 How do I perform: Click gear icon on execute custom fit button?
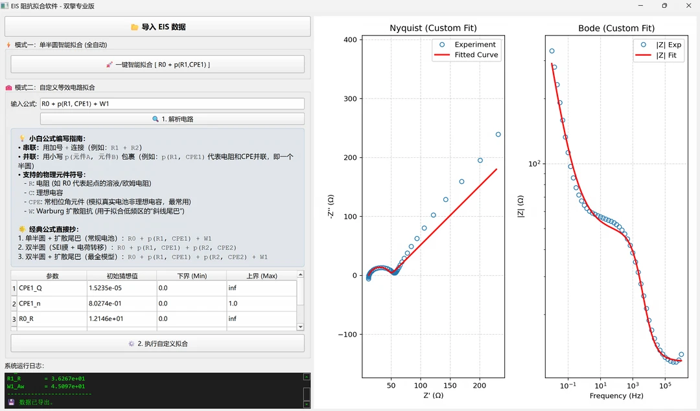[x=131, y=344]
